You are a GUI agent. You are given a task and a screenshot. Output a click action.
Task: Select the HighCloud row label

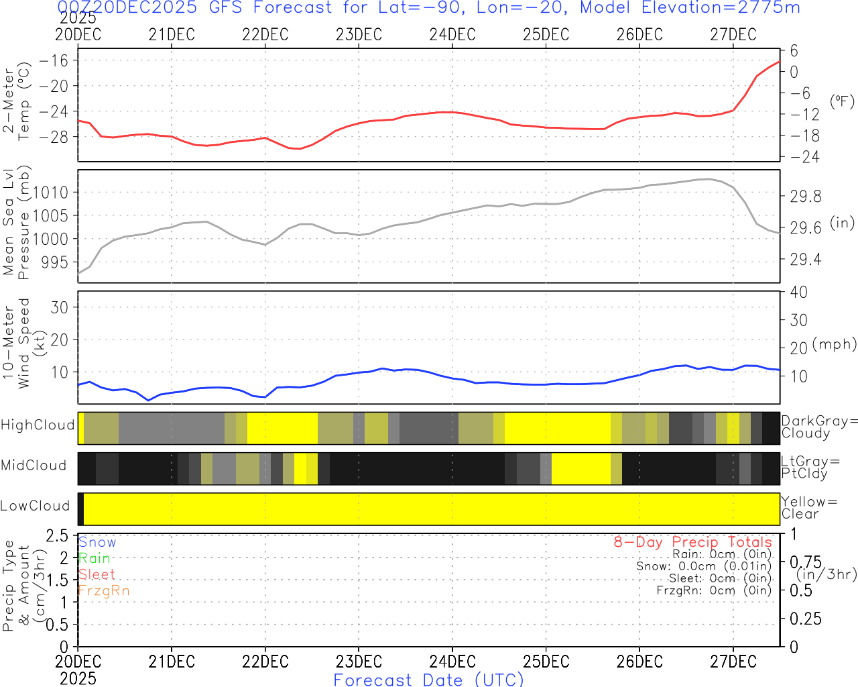38,425
